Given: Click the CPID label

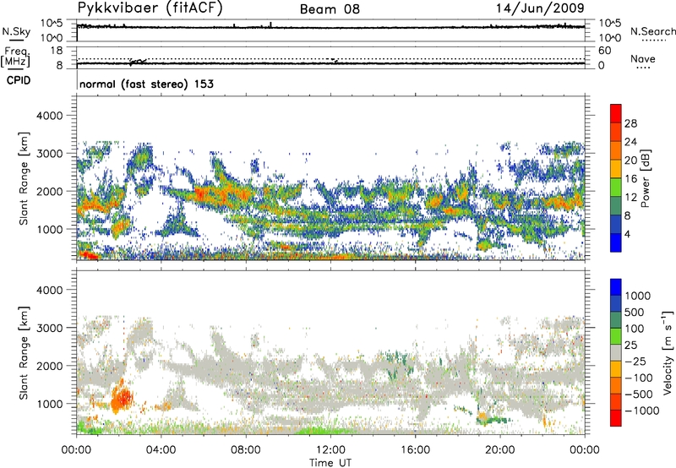Looking at the screenshot, I should (x=19, y=80).
